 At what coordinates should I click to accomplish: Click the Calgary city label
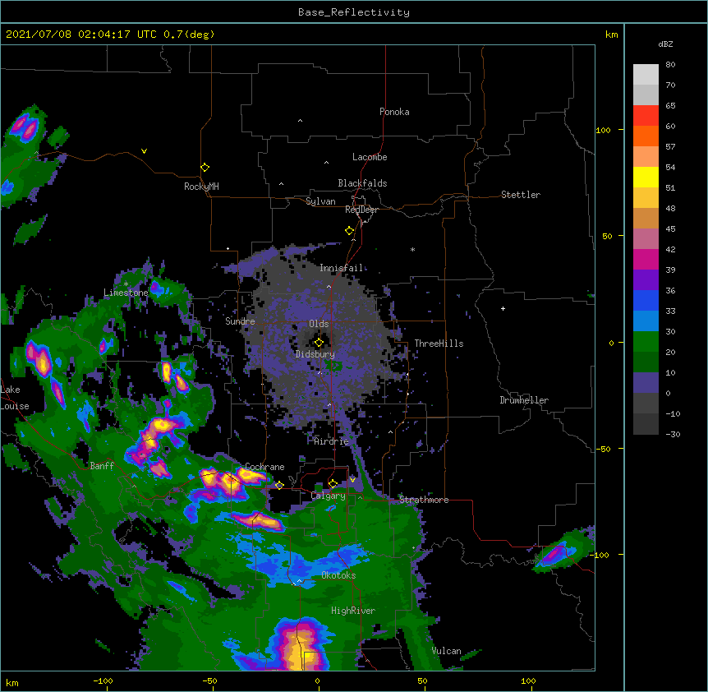click(x=329, y=496)
